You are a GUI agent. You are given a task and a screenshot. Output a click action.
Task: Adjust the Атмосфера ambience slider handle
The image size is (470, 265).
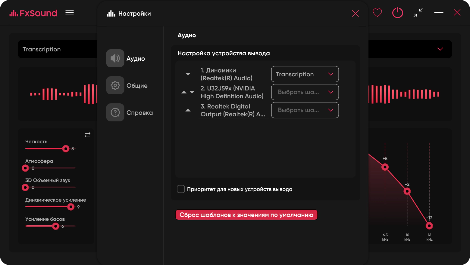pyautogui.click(x=25, y=168)
